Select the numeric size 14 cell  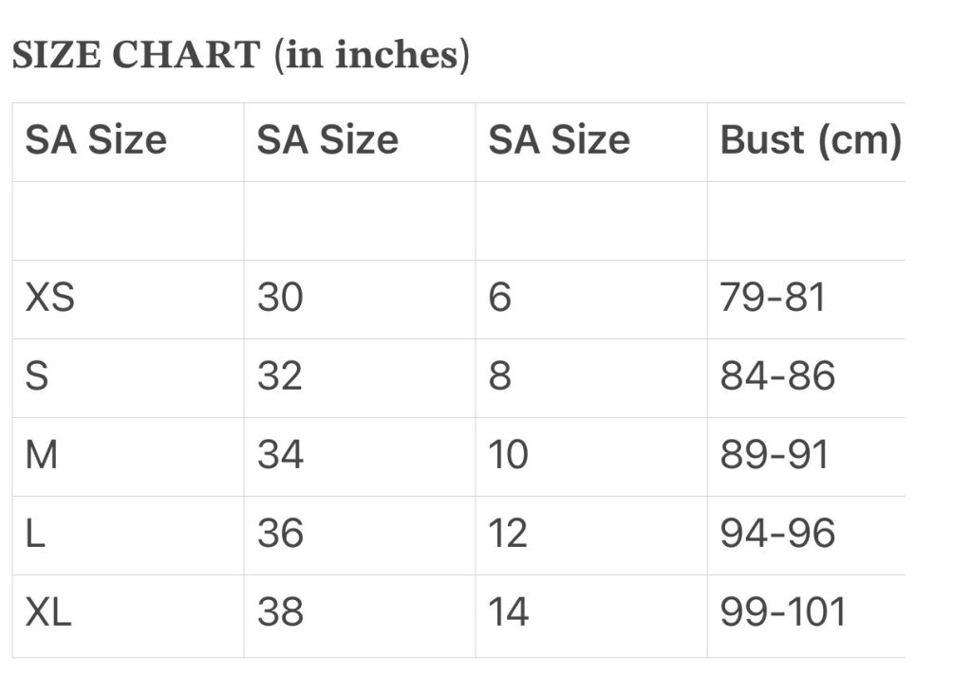point(508,612)
